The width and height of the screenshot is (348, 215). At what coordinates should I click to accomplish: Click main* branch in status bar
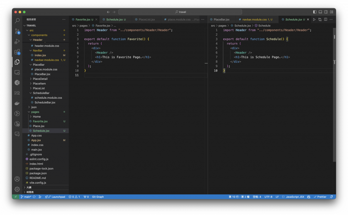tap(26, 197)
